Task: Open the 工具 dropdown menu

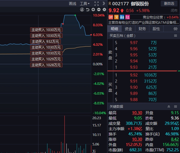Action: point(85,4)
